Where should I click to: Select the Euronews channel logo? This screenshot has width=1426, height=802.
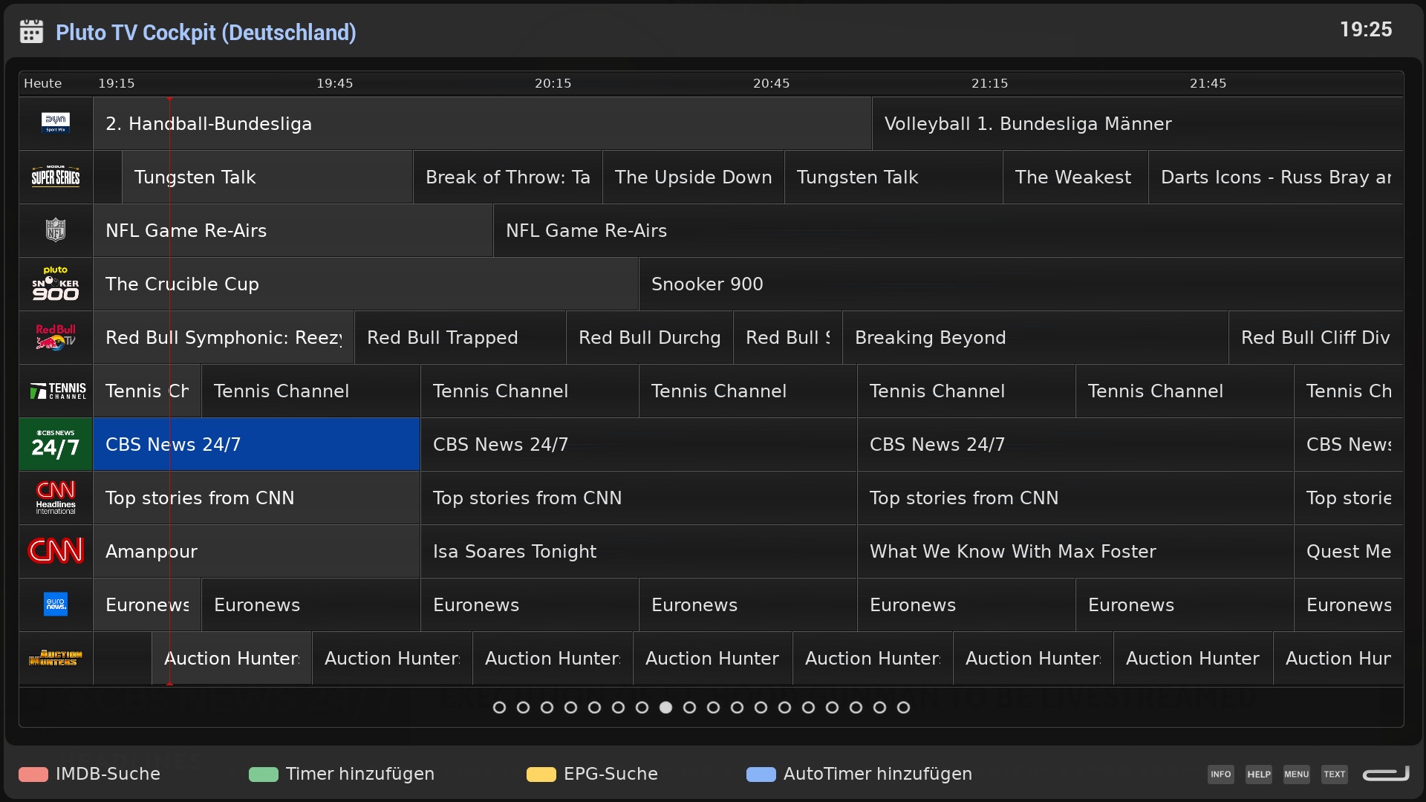(56, 604)
